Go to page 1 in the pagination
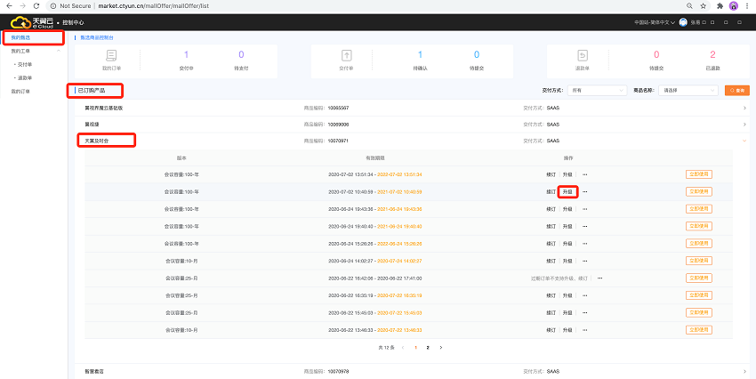This screenshot has height=379, width=756. coord(414,347)
